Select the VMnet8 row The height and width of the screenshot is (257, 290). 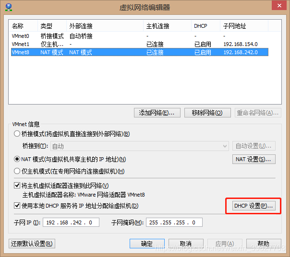[x=140, y=52]
